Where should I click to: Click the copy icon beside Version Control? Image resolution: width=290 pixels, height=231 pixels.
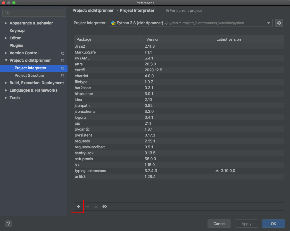point(63,53)
